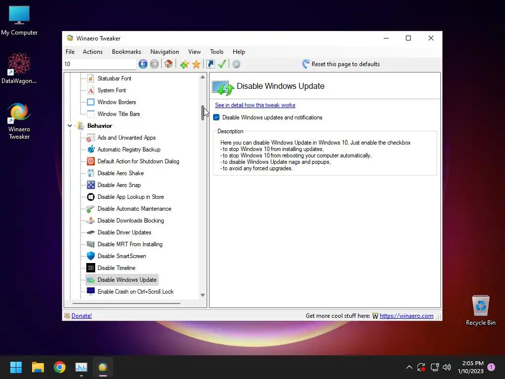The image size is (505, 379).
Task: Click the search field containing 10
Action: coord(100,64)
